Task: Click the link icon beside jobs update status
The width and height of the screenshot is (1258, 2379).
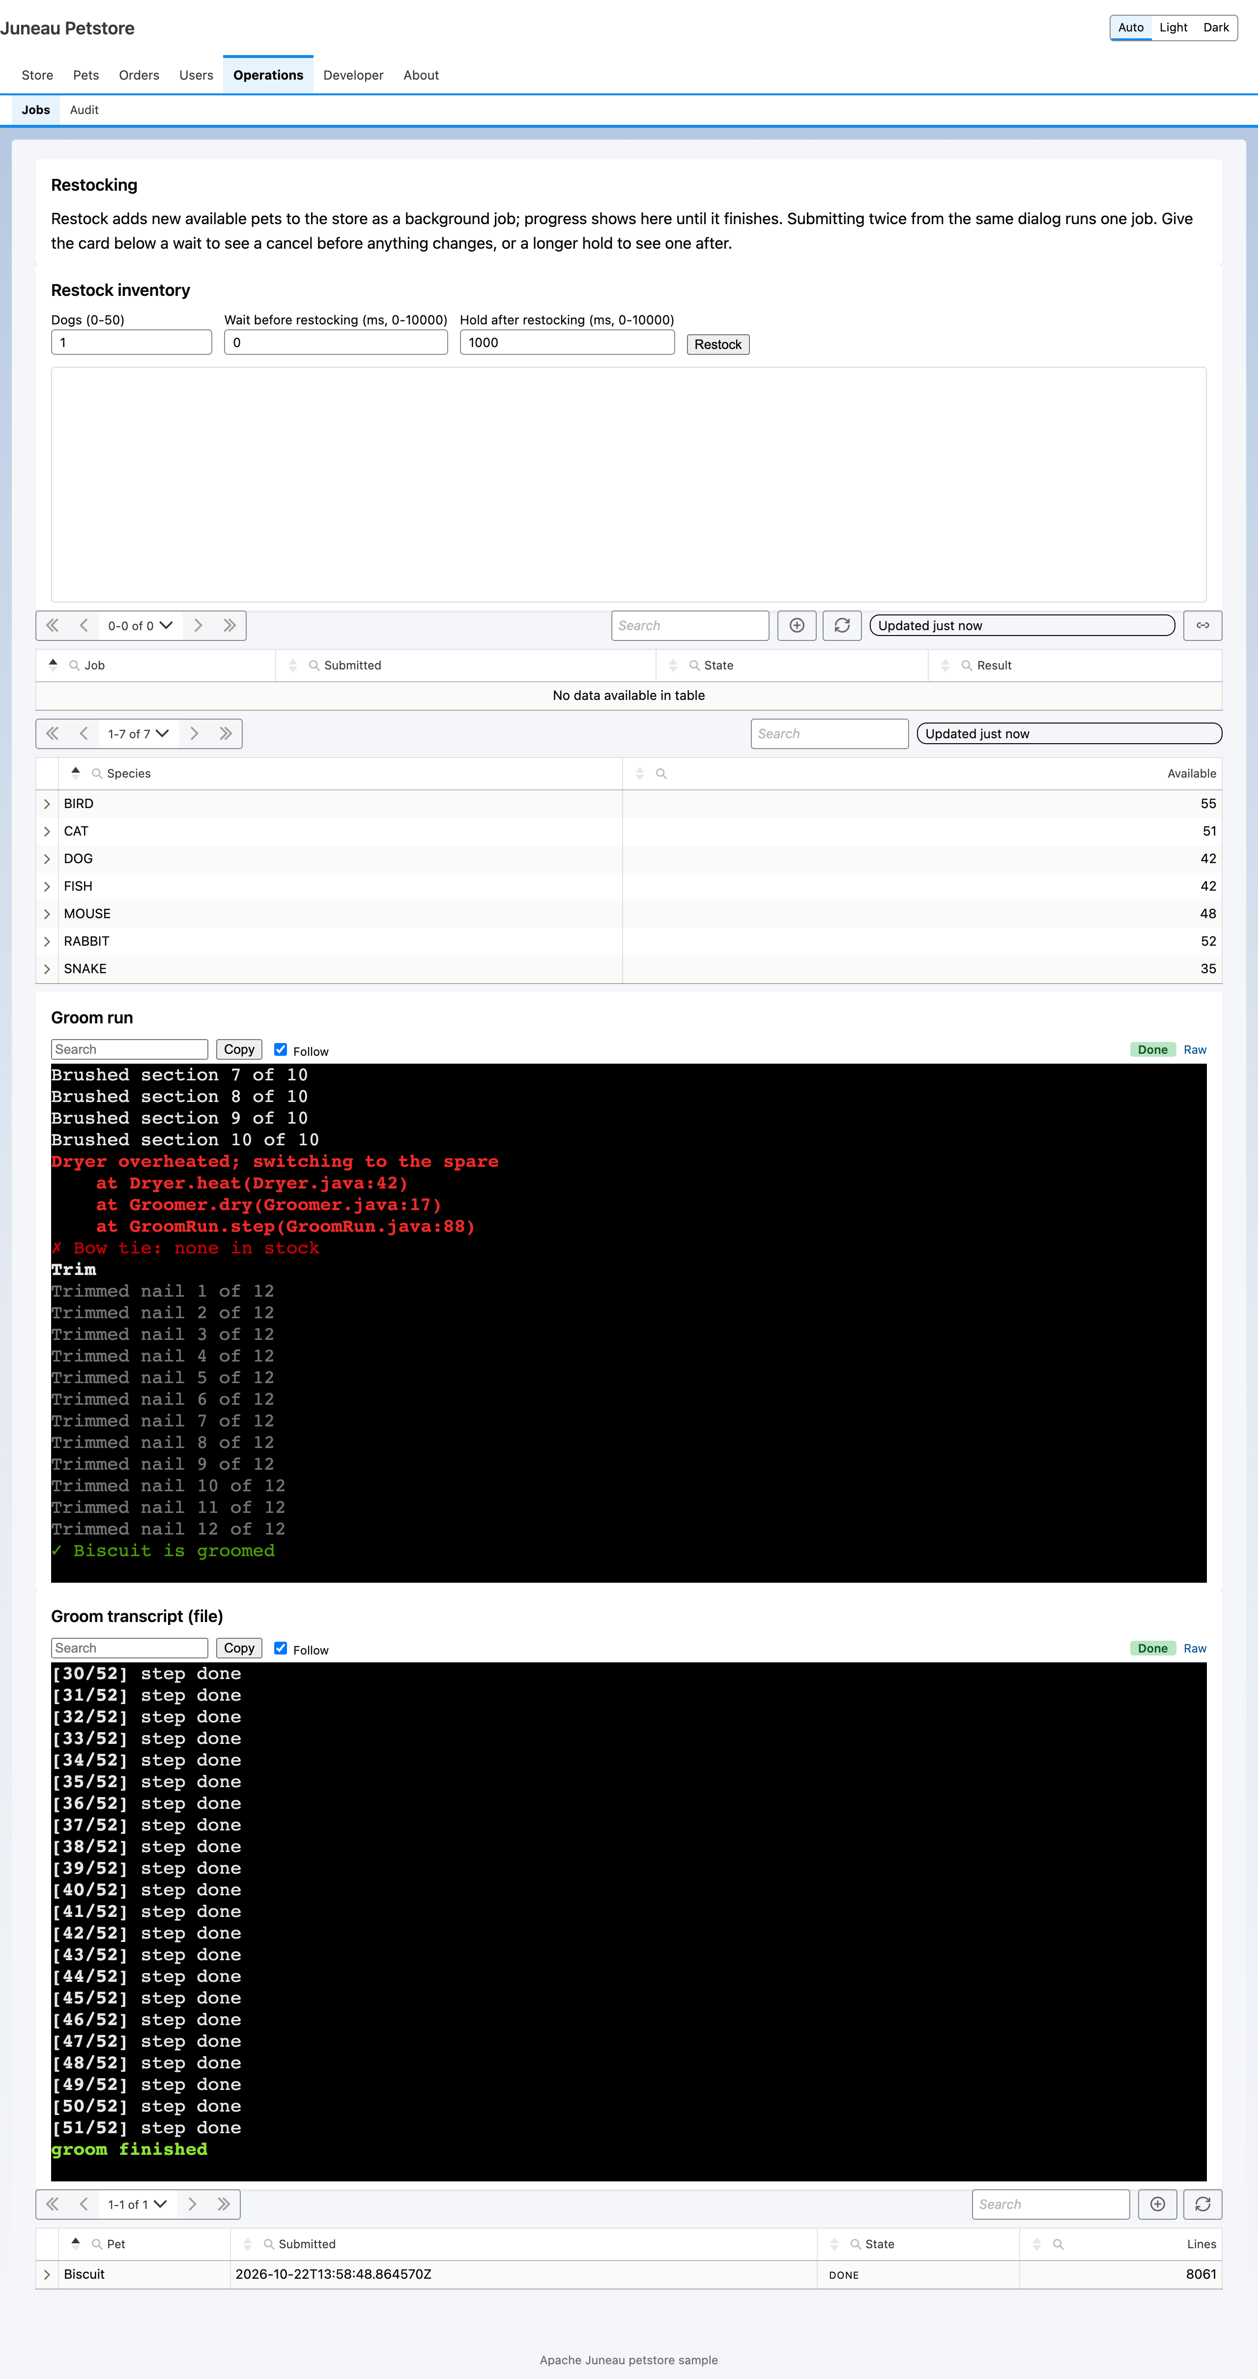Action: coord(1202,625)
